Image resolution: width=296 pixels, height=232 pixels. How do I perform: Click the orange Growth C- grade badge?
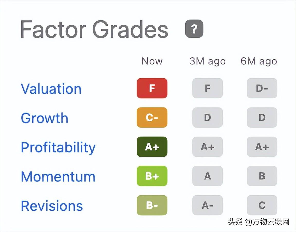152,118
